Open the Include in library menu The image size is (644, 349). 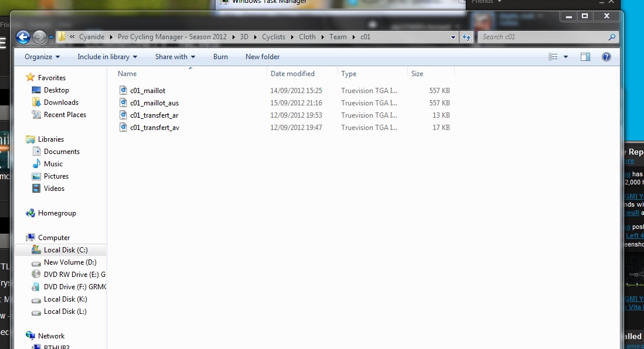point(107,57)
